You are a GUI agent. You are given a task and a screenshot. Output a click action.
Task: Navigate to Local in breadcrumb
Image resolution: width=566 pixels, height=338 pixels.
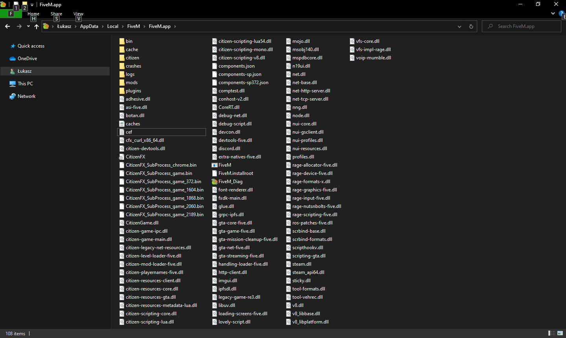pyautogui.click(x=113, y=26)
